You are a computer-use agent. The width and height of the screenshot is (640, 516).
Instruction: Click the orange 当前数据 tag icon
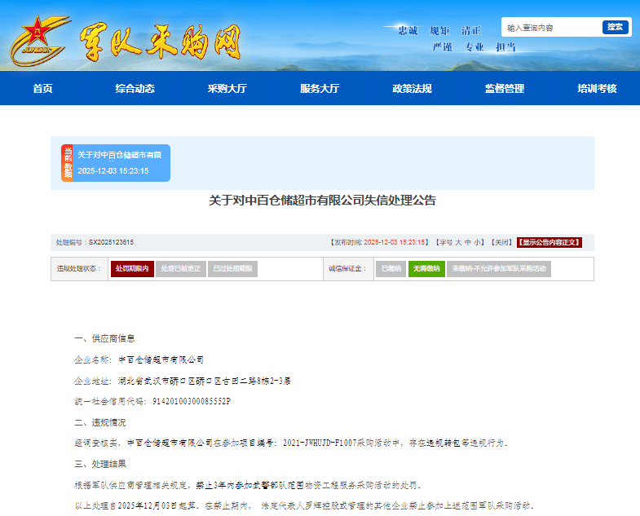click(68, 163)
